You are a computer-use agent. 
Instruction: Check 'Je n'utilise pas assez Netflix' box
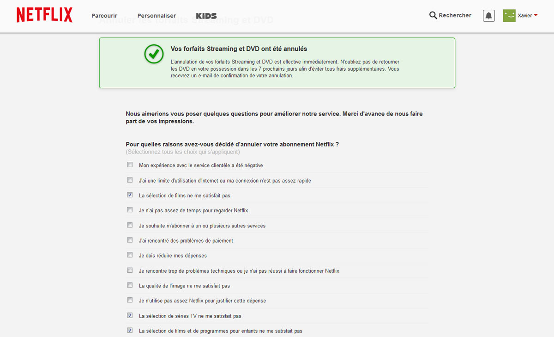tap(130, 300)
